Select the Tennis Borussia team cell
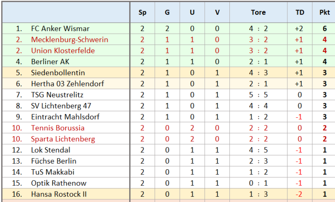Screen dimensions: 335x202 [58, 128]
